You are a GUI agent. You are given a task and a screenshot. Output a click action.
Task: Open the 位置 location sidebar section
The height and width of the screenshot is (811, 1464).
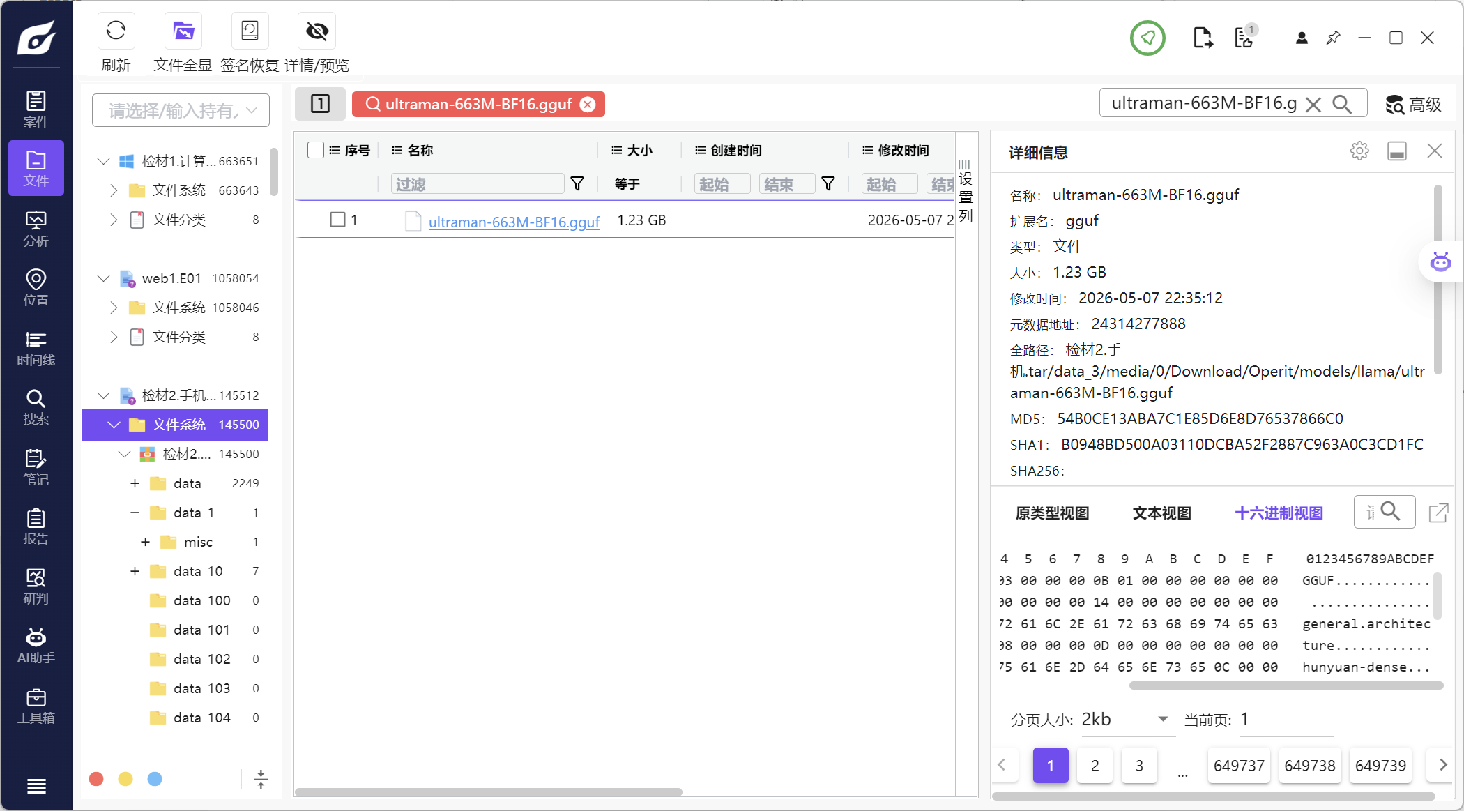(x=36, y=288)
